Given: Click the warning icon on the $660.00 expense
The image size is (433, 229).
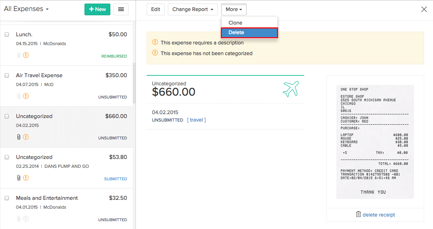Looking at the screenshot, I should 26,137.
